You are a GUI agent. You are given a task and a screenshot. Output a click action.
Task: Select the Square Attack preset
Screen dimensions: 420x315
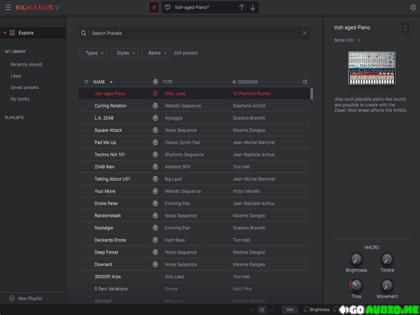[x=194, y=130]
